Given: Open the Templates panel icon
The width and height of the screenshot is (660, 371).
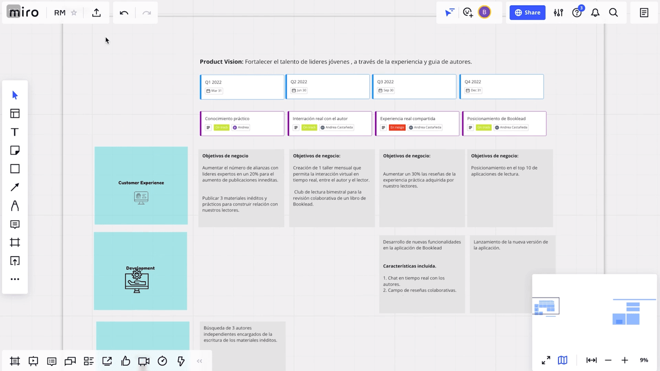Looking at the screenshot, I should pyautogui.click(x=15, y=113).
